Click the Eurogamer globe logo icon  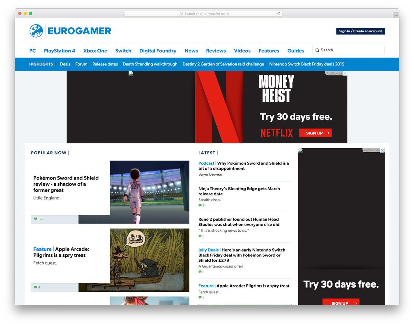click(x=36, y=31)
